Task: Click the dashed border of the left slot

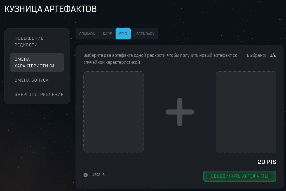Action: click(113, 71)
